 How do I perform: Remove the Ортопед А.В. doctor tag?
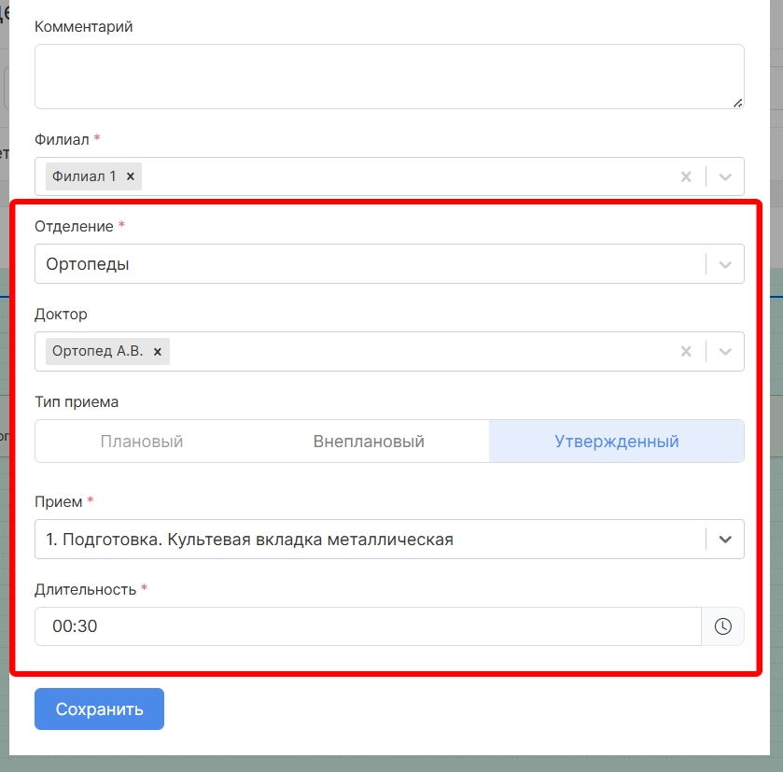coord(157,352)
